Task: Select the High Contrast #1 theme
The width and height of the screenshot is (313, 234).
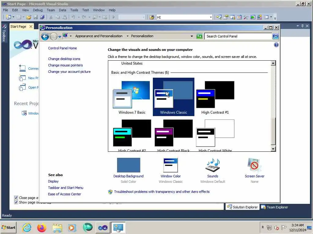Action: [215, 97]
